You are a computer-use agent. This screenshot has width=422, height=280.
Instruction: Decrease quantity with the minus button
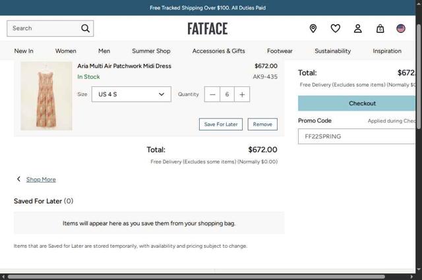point(212,94)
